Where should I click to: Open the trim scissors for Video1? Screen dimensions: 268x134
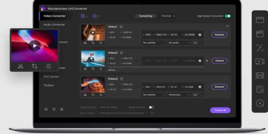[x=85, y=43]
